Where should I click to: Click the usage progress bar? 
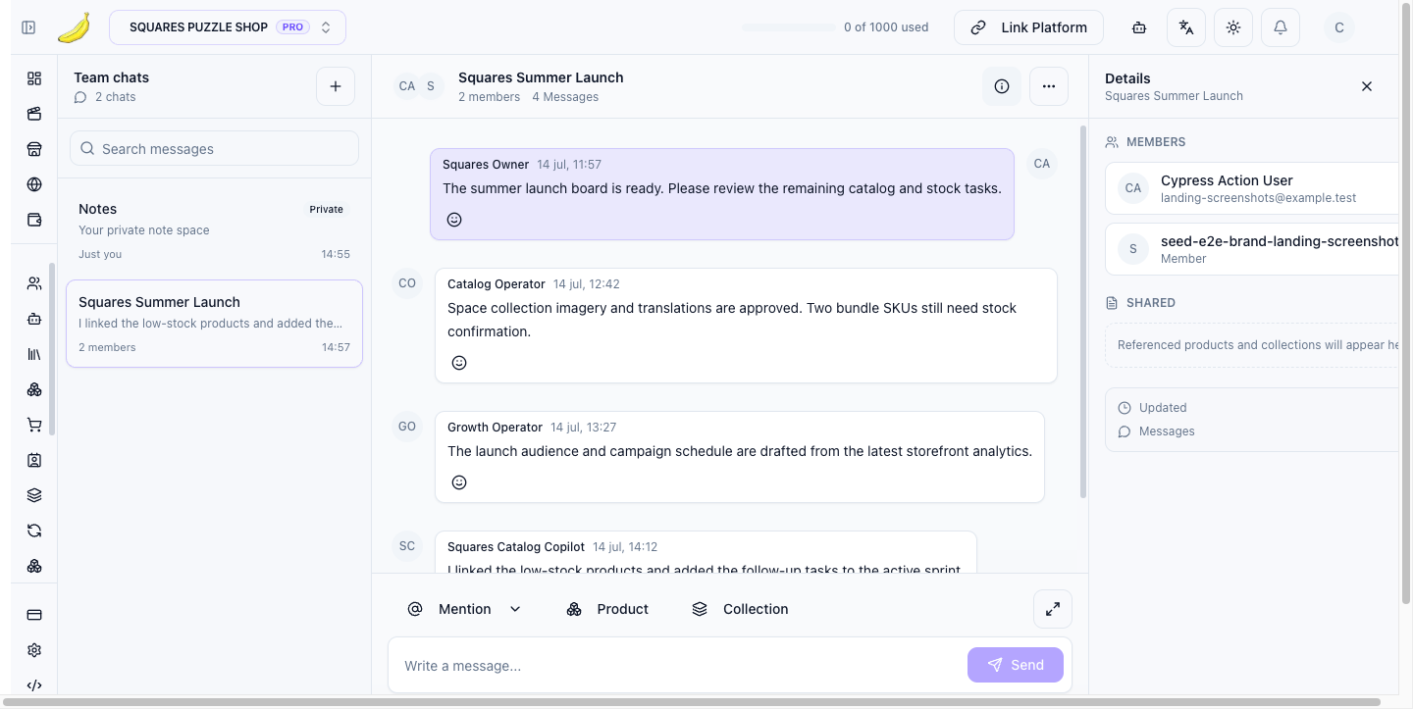(788, 27)
